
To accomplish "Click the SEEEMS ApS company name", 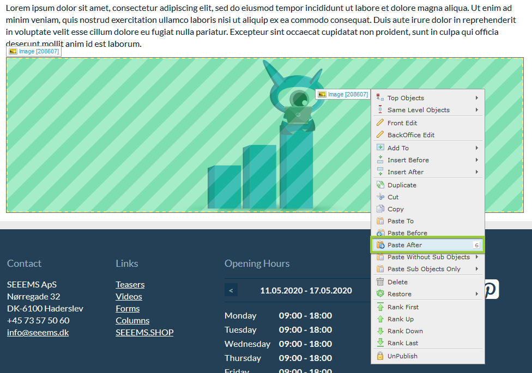I will point(32,284).
